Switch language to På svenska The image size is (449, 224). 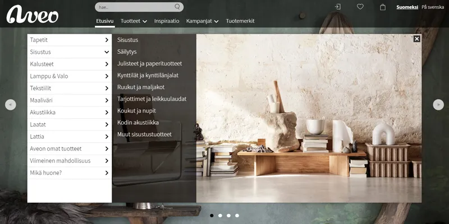432,7
